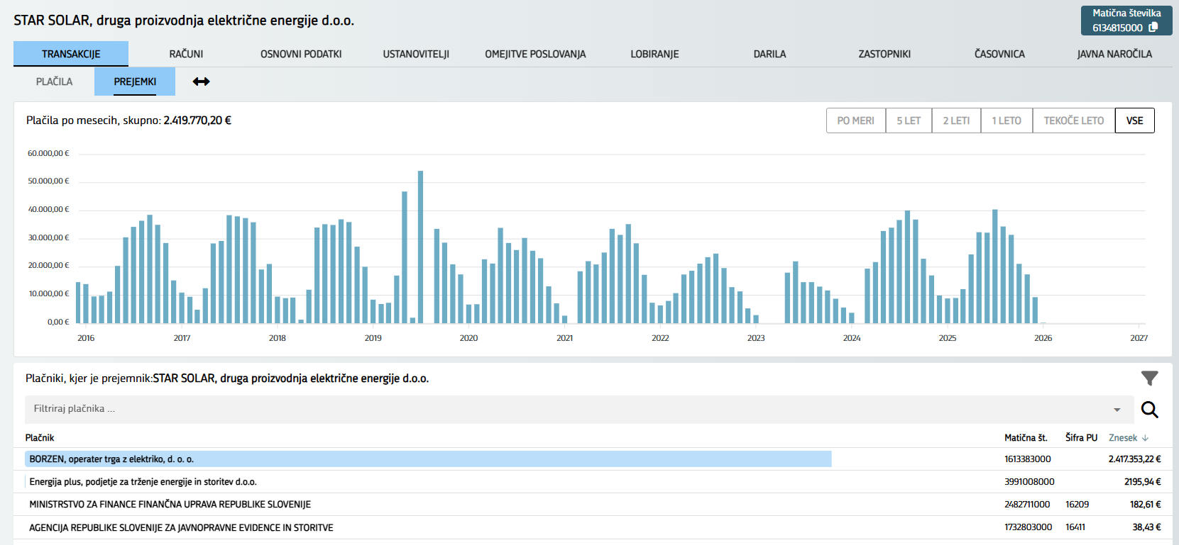This screenshot has width=1179, height=545.
Task: Open the funnel filter icon
Action: point(1149,378)
